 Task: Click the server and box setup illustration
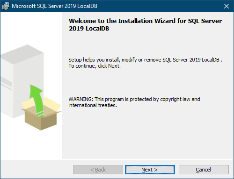(x=31, y=87)
